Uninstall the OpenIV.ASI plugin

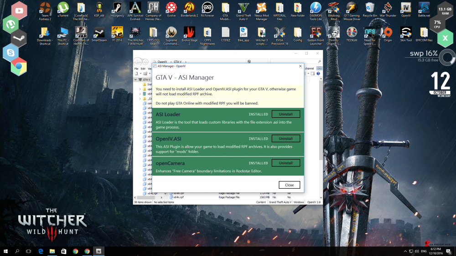pyautogui.click(x=285, y=139)
